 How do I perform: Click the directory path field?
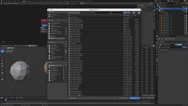[95, 13]
